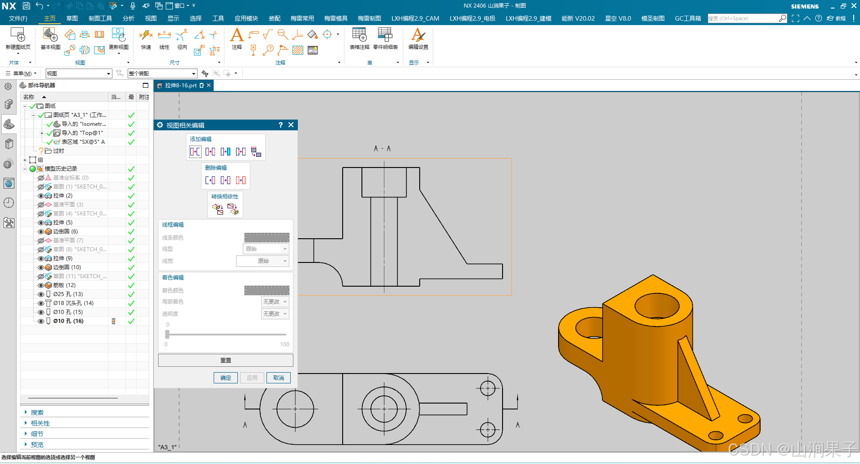The width and height of the screenshot is (860, 464).
Task: Open the 局部着色 dropdown
Action: (x=275, y=302)
